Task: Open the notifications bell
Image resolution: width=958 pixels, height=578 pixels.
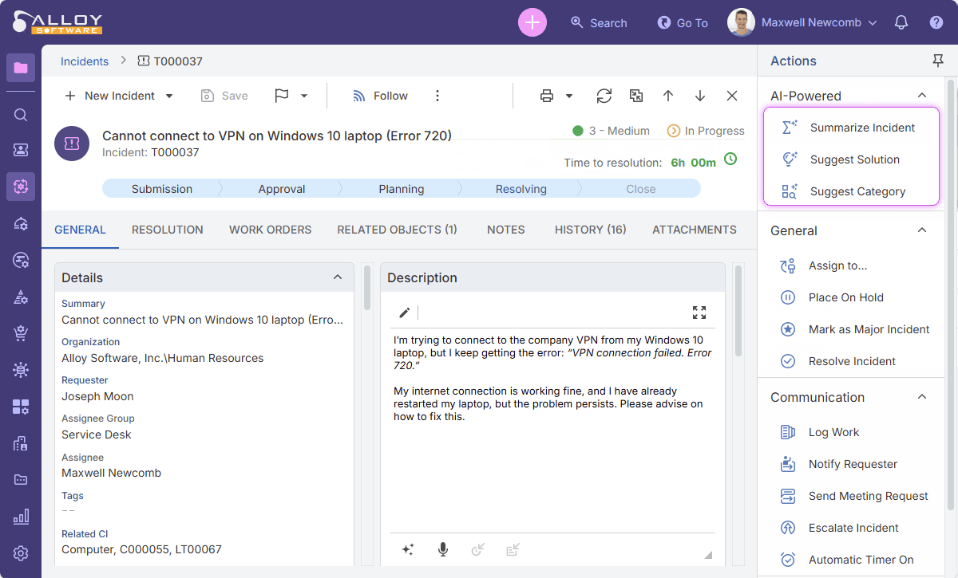Action: pyautogui.click(x=901, y=22)
